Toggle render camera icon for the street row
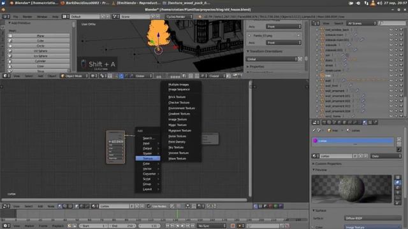Screen dimensions: 408x229 coord(401,66)
